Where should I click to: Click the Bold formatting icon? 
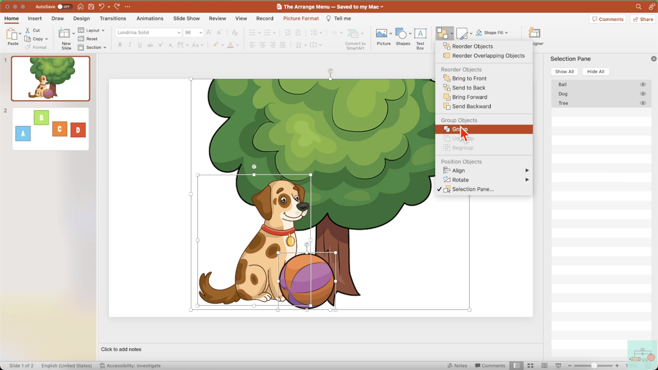(120, 45)
